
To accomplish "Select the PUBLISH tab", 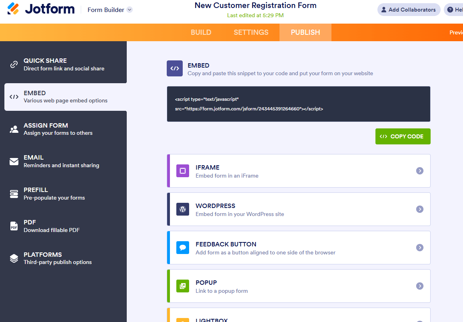I will coord(305,32).
